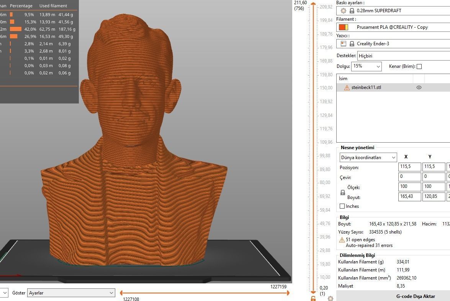Click the Ölçek X field
450x301 pixels.
click(409, 187)
